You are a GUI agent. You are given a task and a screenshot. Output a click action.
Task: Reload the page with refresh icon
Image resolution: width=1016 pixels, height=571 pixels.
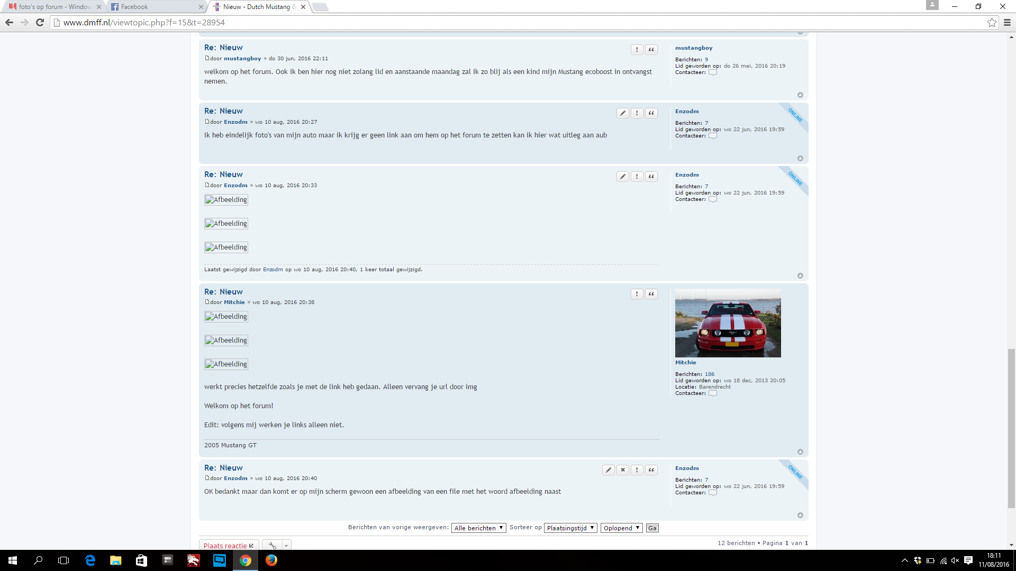40,22
